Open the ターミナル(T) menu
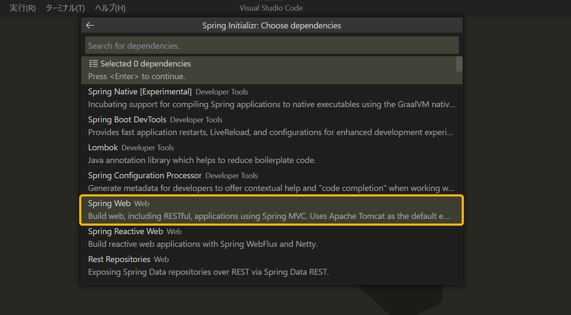 [x=65, y=8]
